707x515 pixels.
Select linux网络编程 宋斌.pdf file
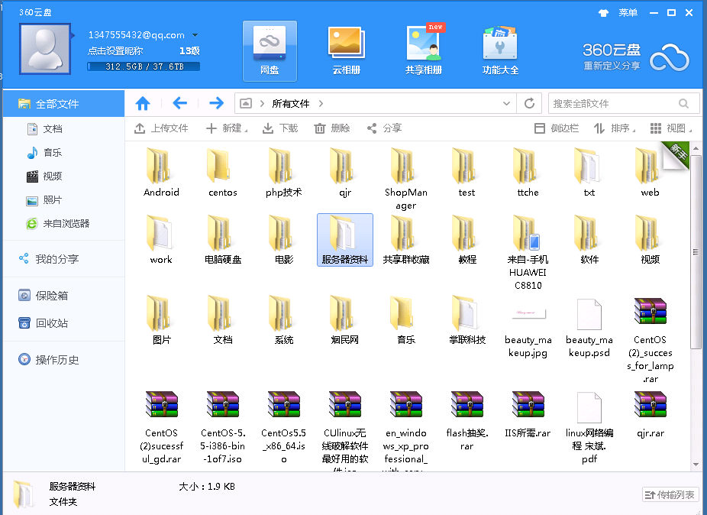pyautogui.click(x=589, y=427)
